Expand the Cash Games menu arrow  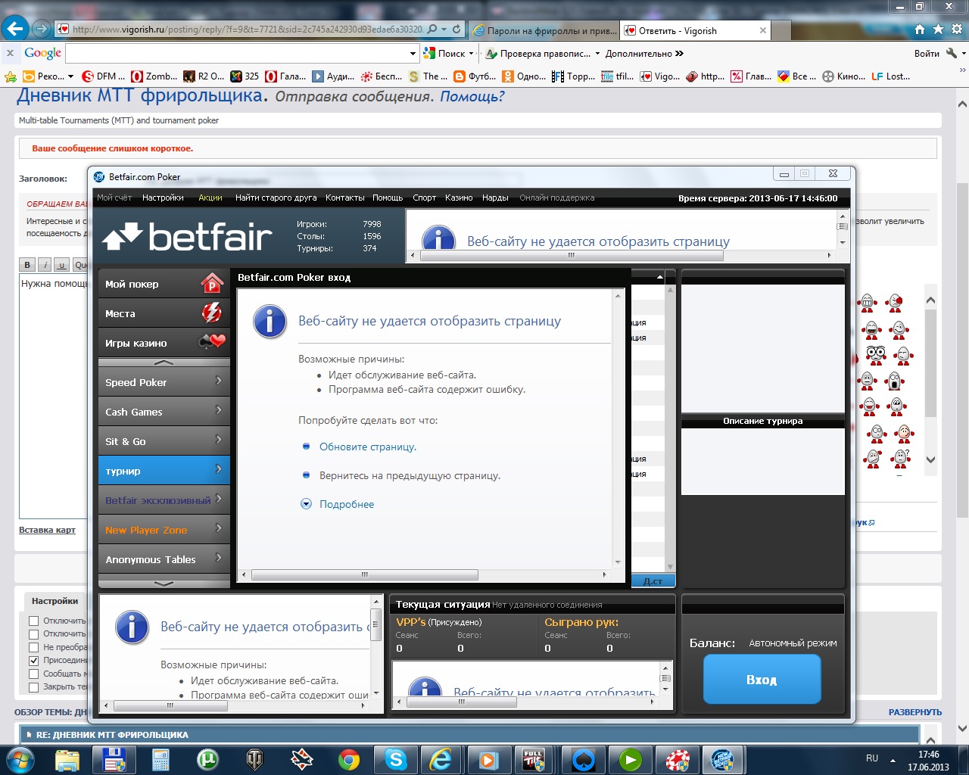(219, 410)
